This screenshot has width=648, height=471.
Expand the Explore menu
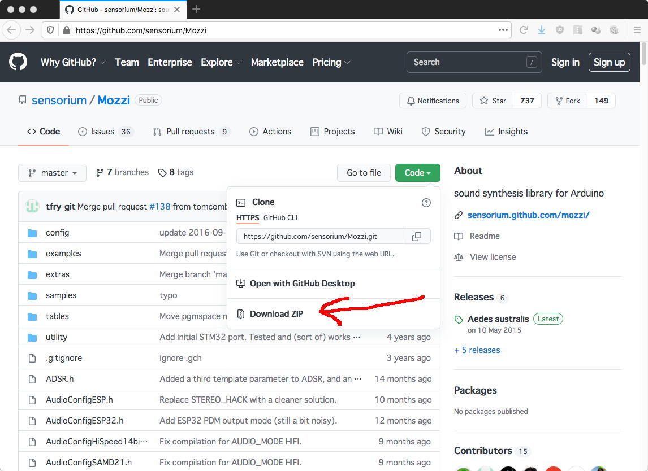(221, 62)
